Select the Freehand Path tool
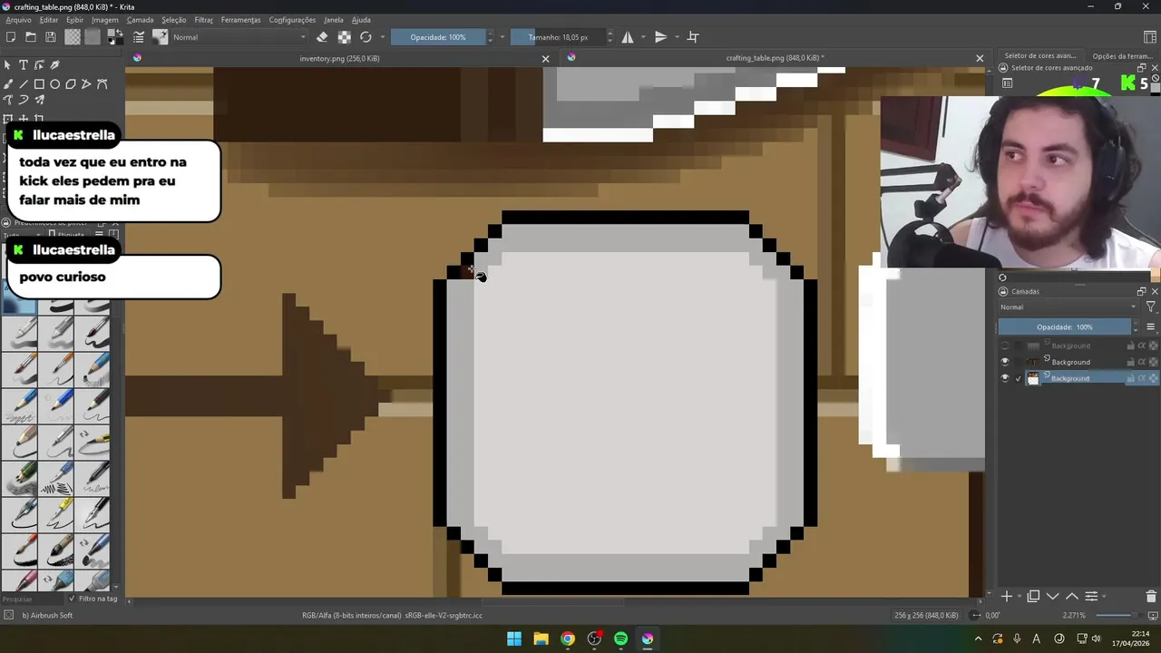The width and height of the screenshot is (1161, 653). (x=8, y=100)
